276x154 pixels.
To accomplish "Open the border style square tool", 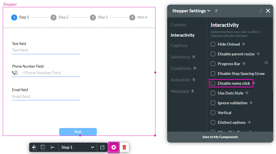I will [43, 147].
